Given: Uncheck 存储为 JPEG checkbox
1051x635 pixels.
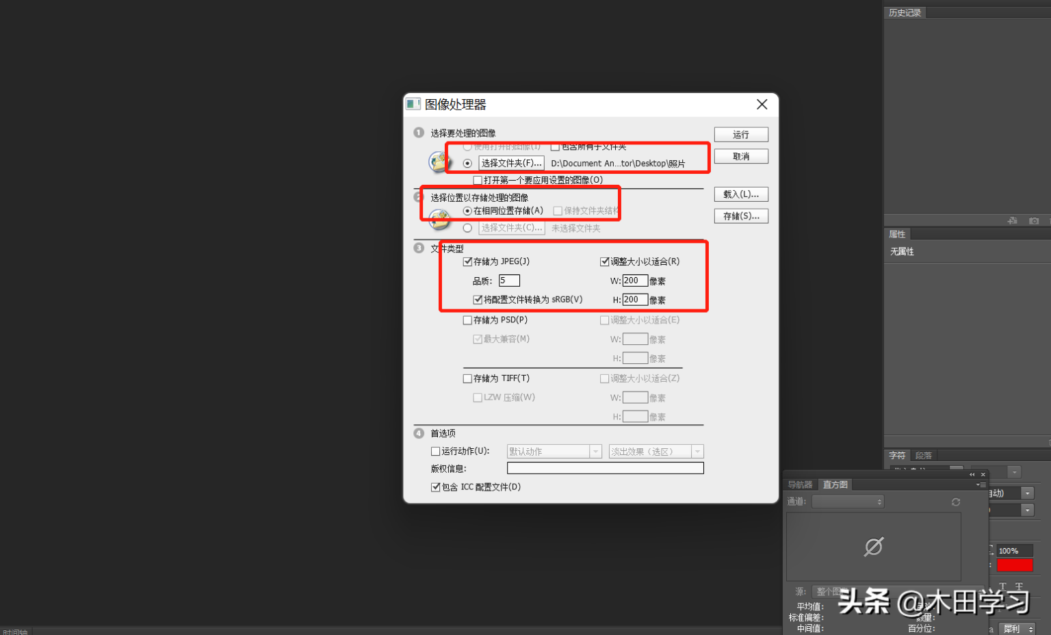Looking at the screenshot, I should click(467, 261).
